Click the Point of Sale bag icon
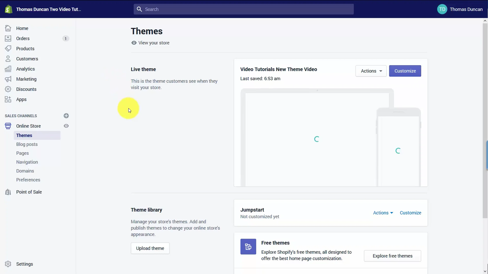This screenshot has width=488, height=274. [x=8, y=192]
